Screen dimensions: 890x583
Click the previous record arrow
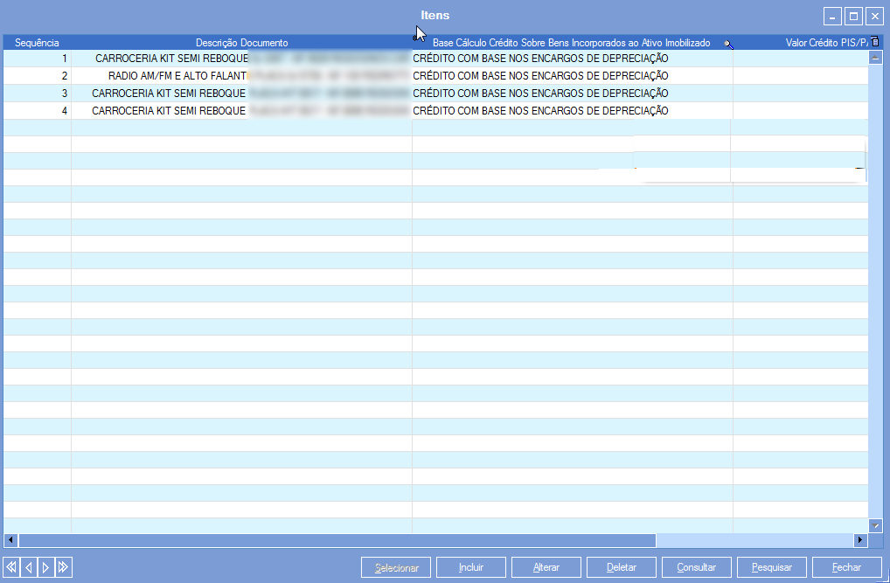pyautogui.click(x=28, y=567)
